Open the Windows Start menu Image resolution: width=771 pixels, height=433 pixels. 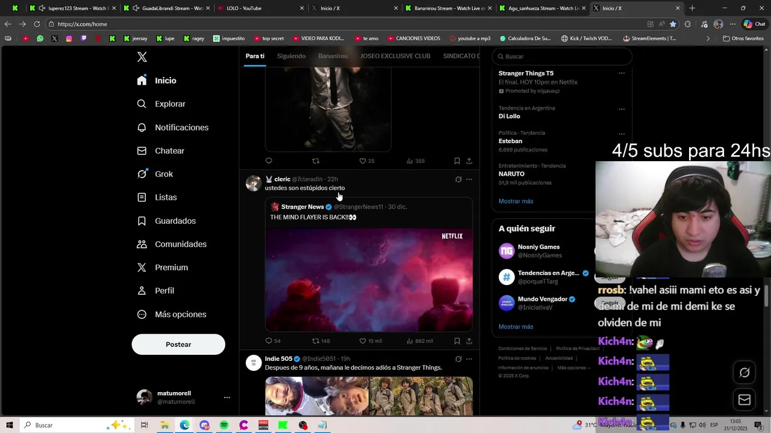click(10, 425)
